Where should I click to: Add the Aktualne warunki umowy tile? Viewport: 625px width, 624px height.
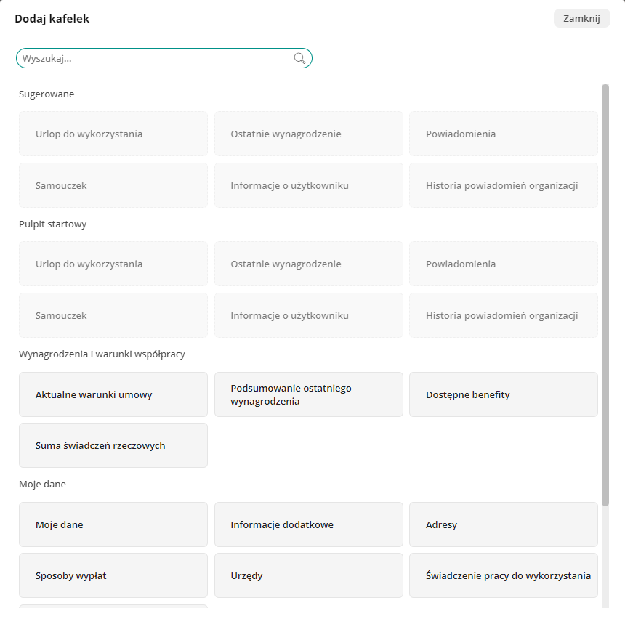(x=113, y=395)
